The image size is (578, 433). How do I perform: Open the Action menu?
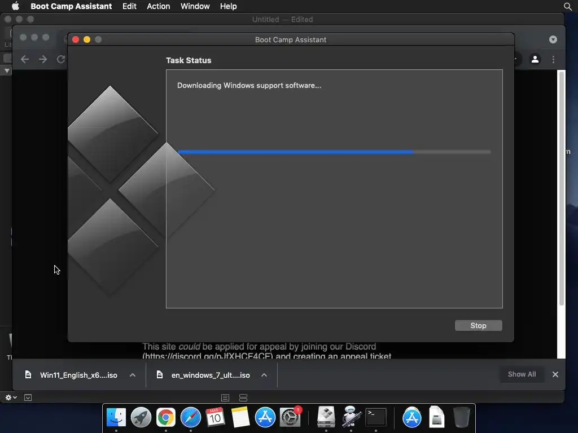159,6
